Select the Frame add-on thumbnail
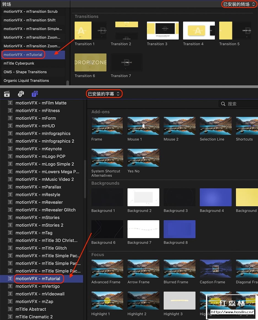Viewport: 258px width, 320px height. click(x=107, y=126)
